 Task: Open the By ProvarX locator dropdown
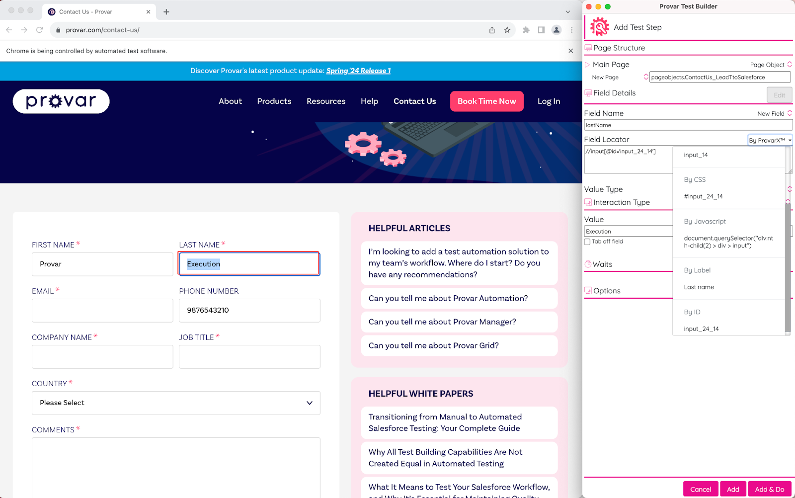point(770,140)
